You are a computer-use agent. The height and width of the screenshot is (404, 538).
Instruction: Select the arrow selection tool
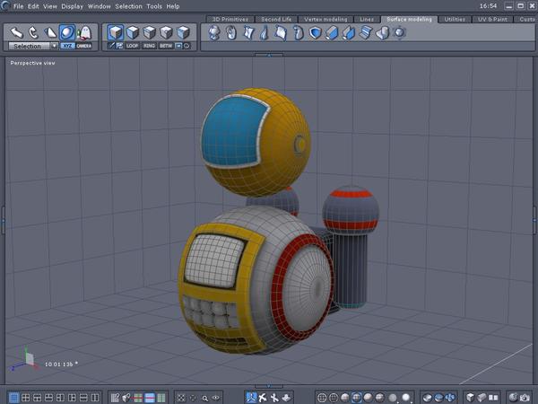(16, 33)
